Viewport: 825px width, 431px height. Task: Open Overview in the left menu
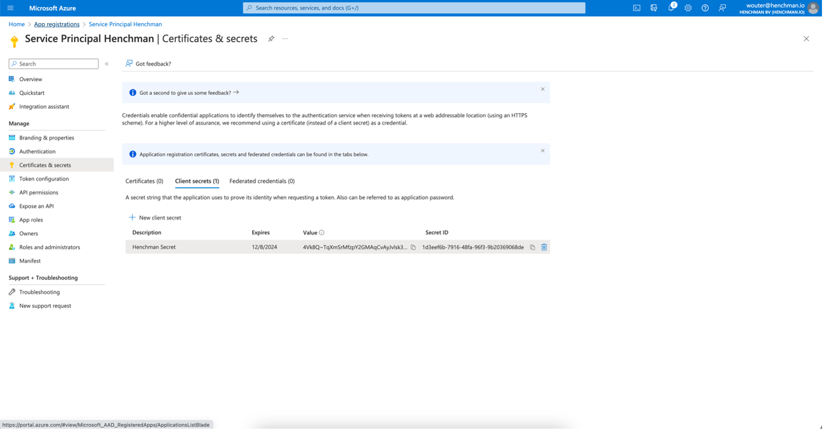click(x=30, y=79)
